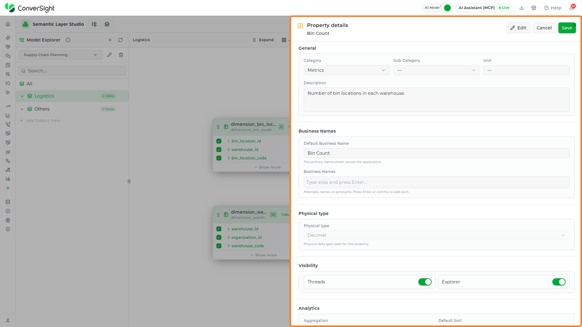Edit Supply Chain Planning with pencil icon
This screenshot has width=582, height=327.
pos(109,55)
